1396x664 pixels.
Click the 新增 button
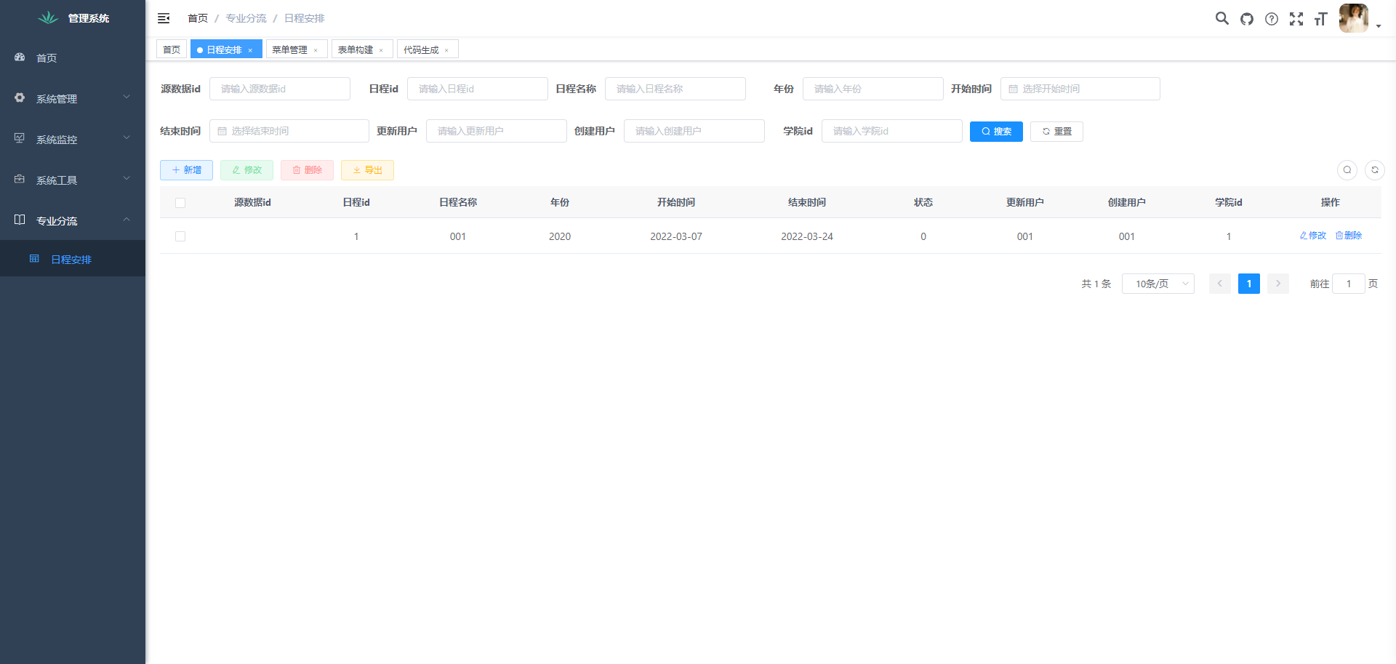186,170
